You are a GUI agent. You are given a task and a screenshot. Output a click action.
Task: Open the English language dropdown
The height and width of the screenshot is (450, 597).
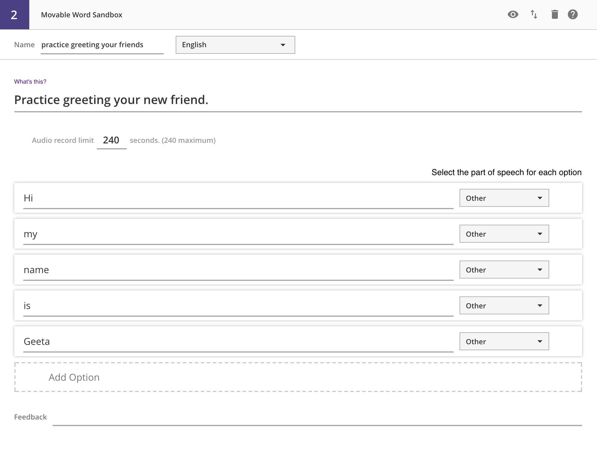(235, 45)
